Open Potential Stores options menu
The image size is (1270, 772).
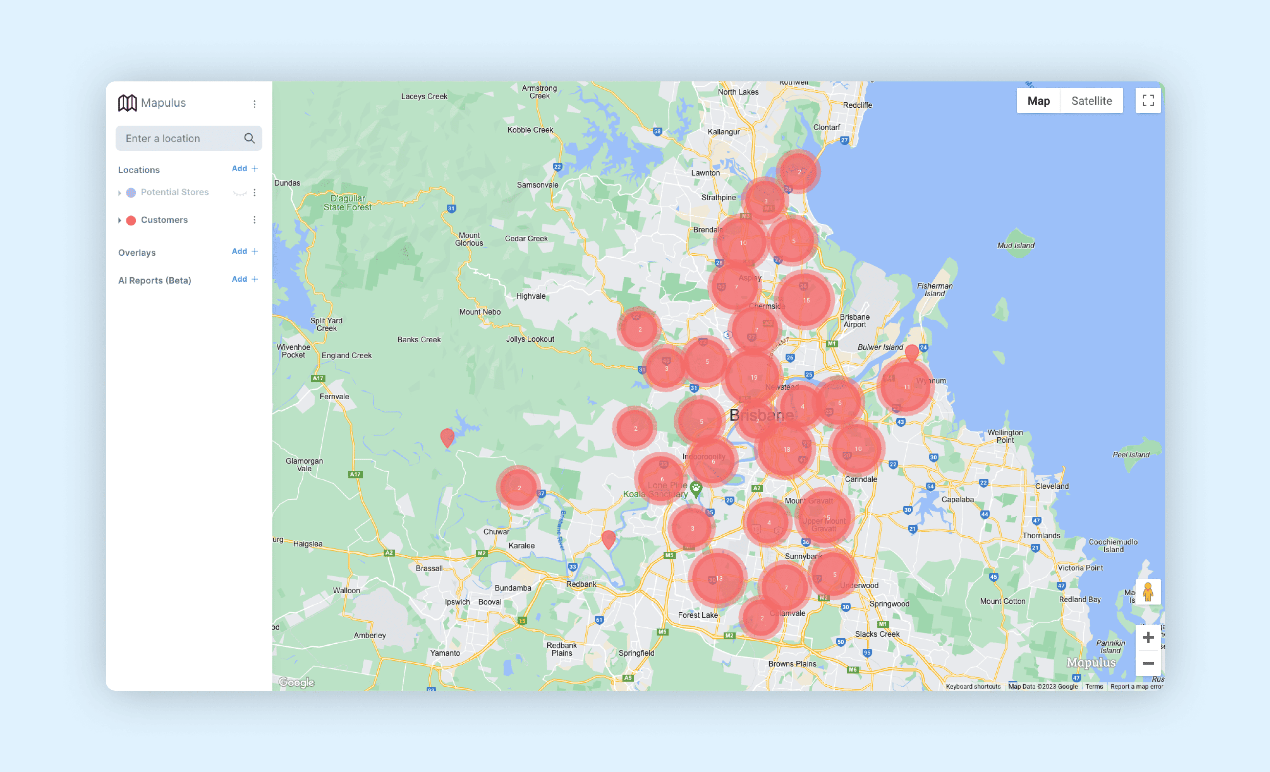[x=254, y=192]
